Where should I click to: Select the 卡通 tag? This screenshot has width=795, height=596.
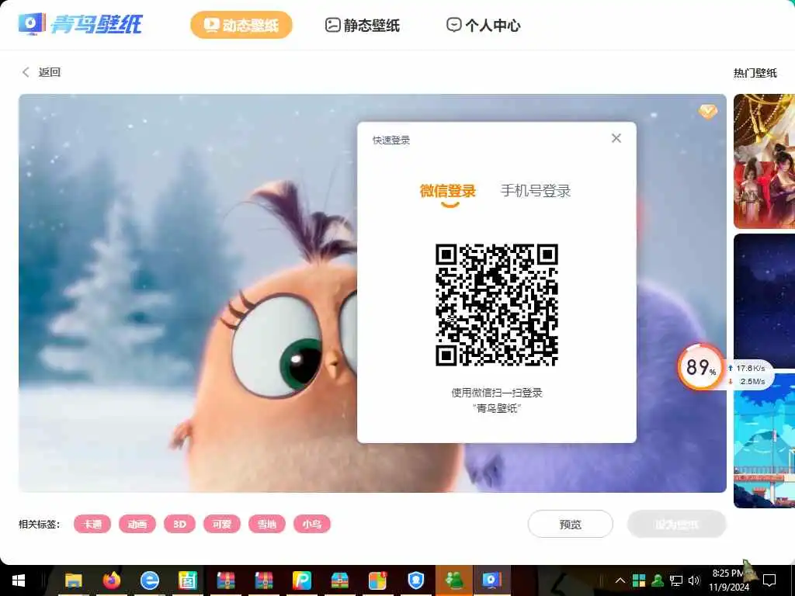point(92,524)
